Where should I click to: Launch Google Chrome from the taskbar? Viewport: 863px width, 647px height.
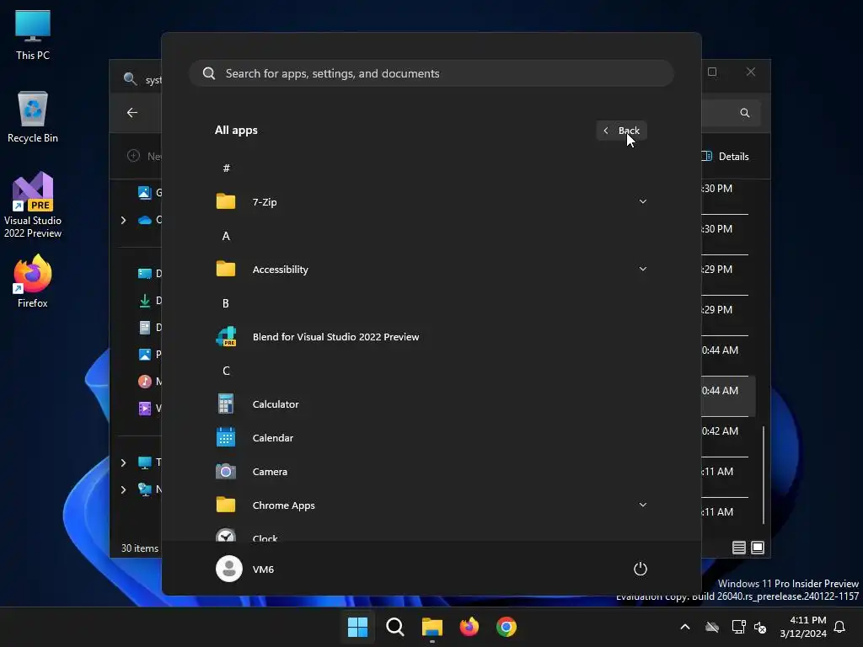point(507,627)
